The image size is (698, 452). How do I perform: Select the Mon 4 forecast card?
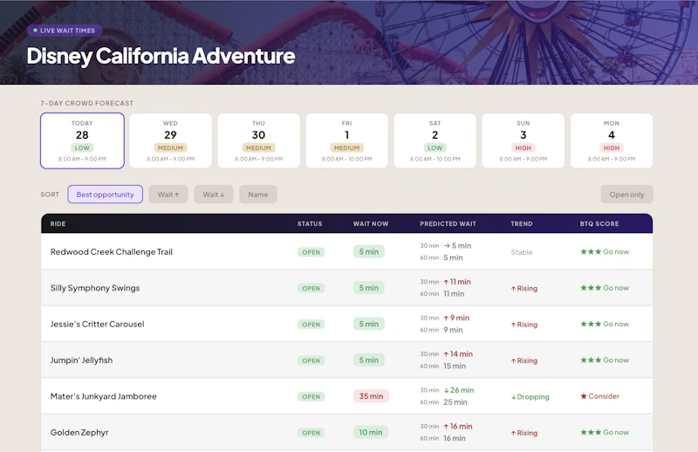pyautogui.click(x=612, y=140)
